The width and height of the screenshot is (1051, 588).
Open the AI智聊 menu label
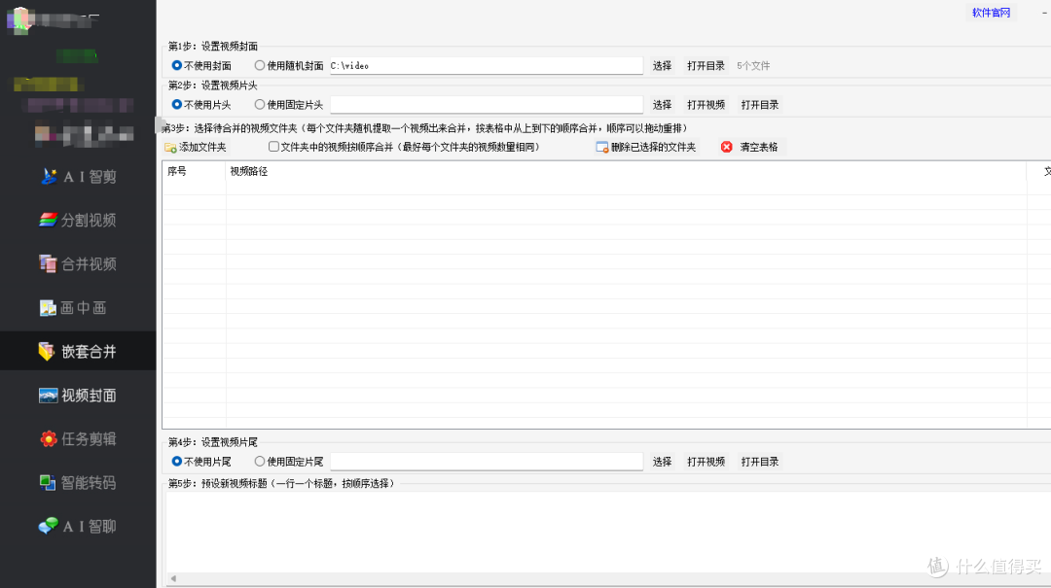90,527
